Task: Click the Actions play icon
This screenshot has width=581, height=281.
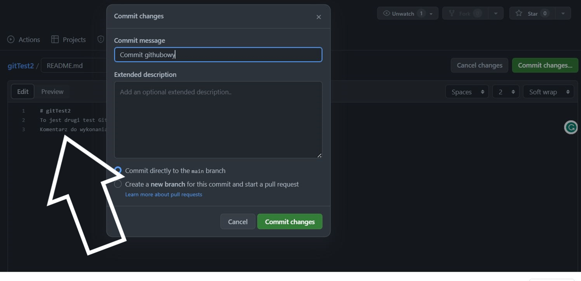Action: (x=11, y=40)
